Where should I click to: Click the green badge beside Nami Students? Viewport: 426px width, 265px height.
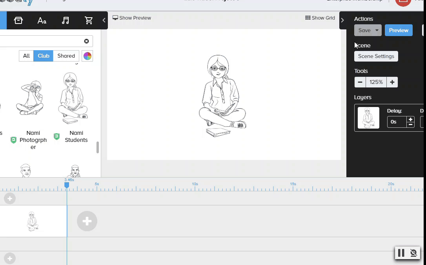tap(56, 136)
